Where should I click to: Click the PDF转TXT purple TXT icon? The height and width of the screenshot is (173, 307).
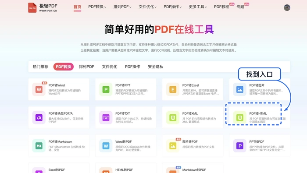pos(106,118)
